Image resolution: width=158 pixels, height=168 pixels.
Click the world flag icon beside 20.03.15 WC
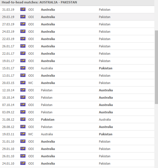pos(23,83)
